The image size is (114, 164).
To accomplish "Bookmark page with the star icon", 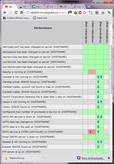I will tap(84, 13).
